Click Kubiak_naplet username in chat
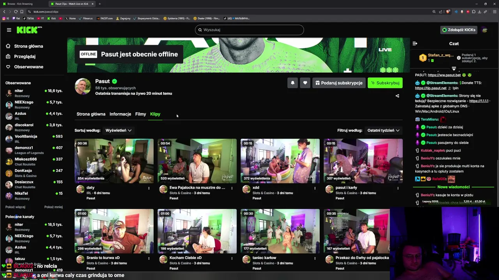The height and width of the screenshot is (280, 499). pos(432,150)
